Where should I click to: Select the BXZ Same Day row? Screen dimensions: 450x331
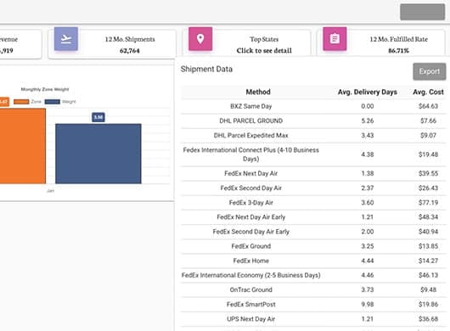[313, 106]
